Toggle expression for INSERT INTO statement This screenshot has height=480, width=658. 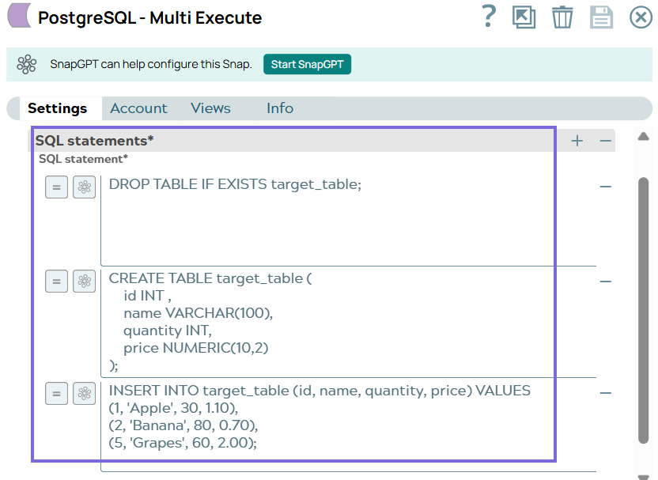(57, 394)
